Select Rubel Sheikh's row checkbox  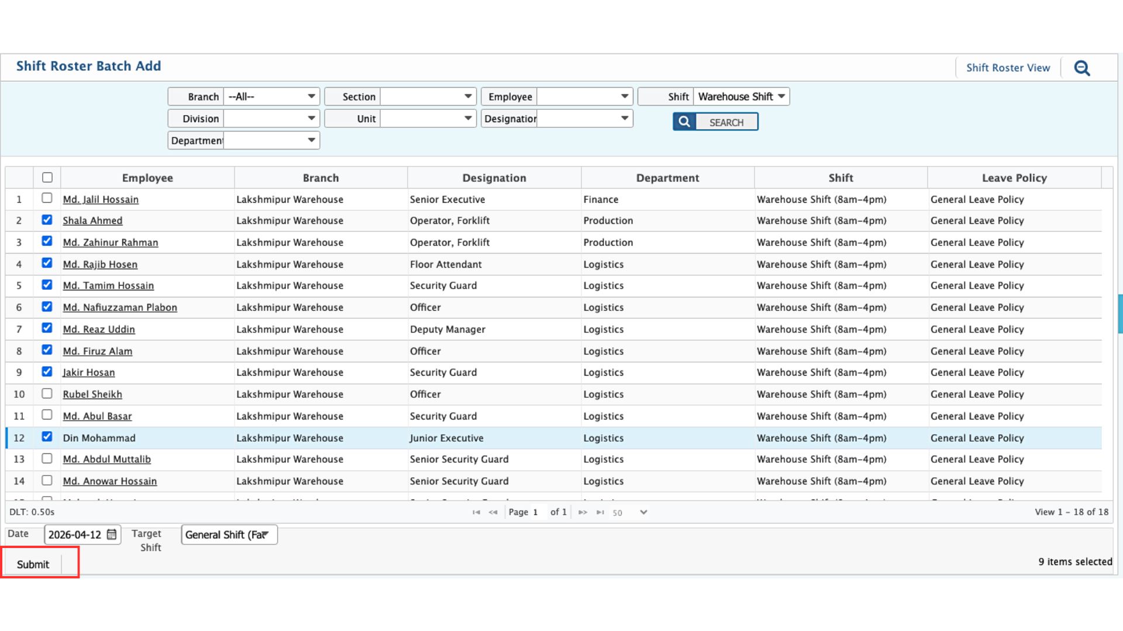click(x=47, y=393)
